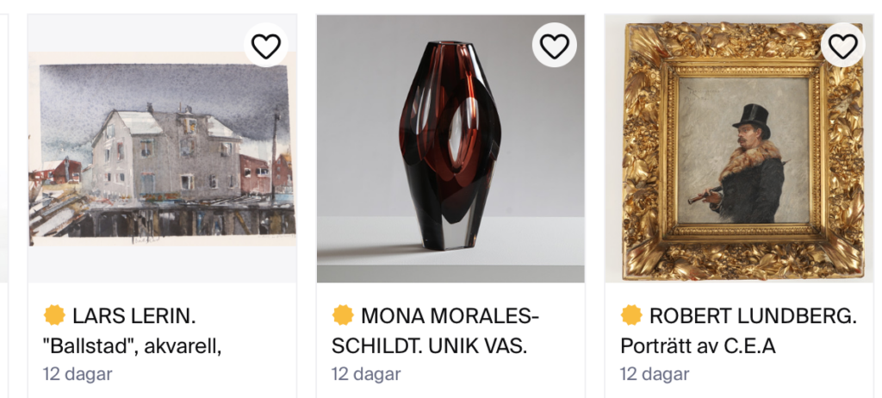882x398 pixels.
Task: Click the Porträtt av C.E.A description
Action: [x=698, y=345]
